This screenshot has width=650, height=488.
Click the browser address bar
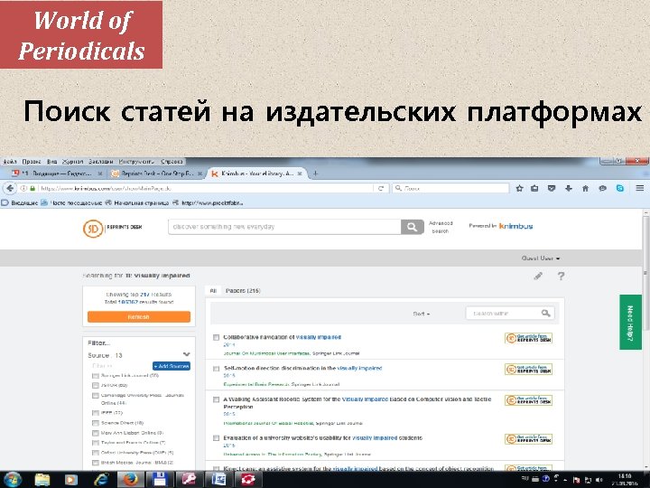205,188
